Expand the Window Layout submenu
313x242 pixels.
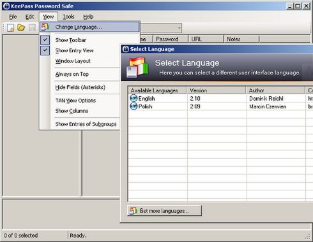pos(73,61)
